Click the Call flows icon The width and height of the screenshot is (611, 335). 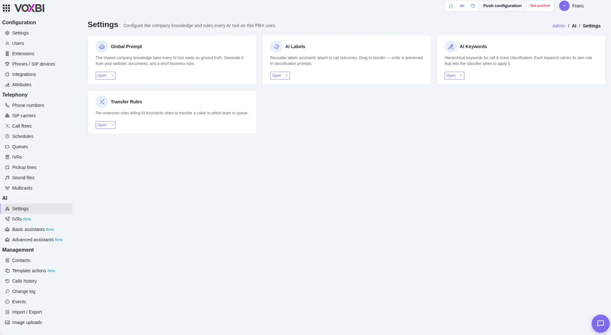pyautogui.click(x=7, y=126)
